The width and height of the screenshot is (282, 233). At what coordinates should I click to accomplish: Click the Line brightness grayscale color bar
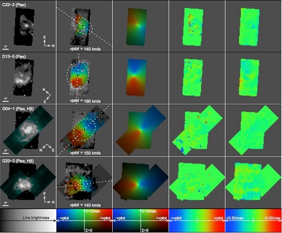(28, 220)
